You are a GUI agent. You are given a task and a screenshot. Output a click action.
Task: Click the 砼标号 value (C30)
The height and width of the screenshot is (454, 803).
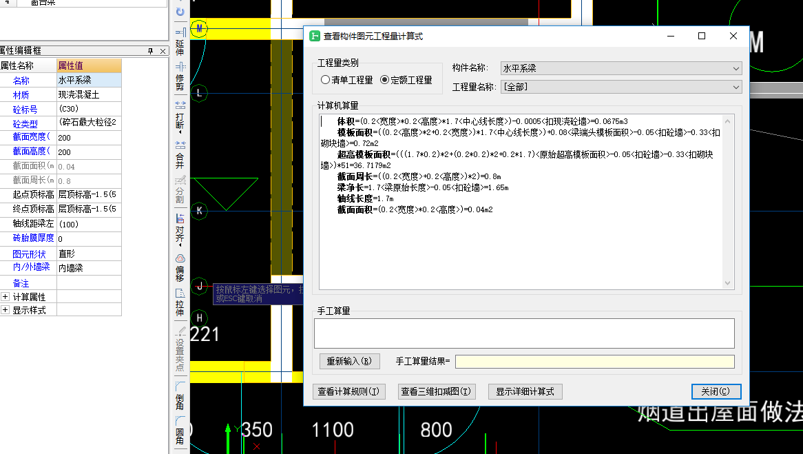pos(89,109)
